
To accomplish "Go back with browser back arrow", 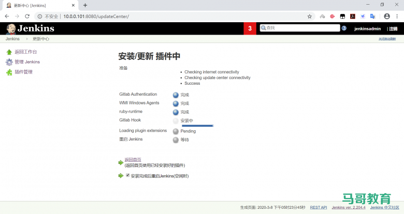I will [x=7, y=16].
